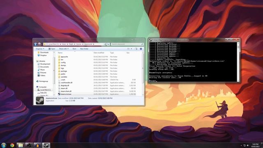Open Videos library in sidebar
Screen dimensions: 263x148
tap(42, 76)
